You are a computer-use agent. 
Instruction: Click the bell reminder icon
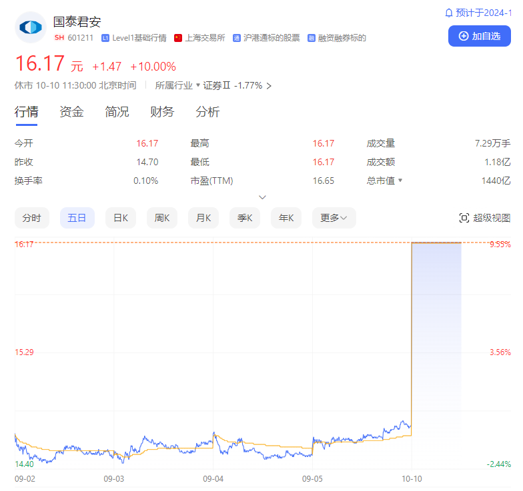click(449, 13)
